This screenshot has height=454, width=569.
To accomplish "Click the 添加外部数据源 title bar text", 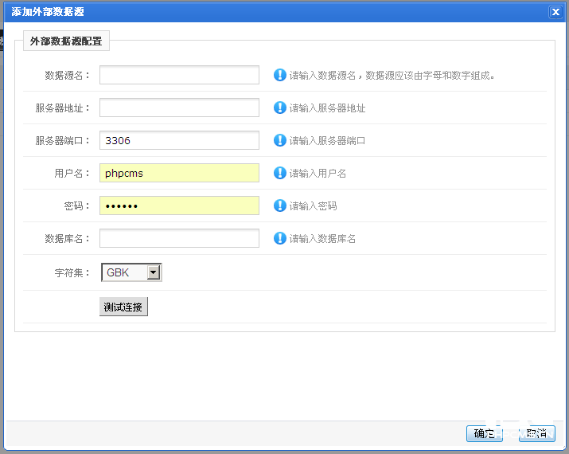I will click(x=48, y=12).
